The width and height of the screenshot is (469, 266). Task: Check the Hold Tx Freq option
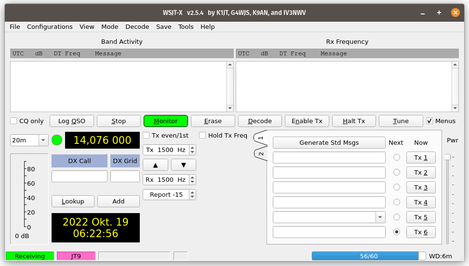tap(203, 136)
